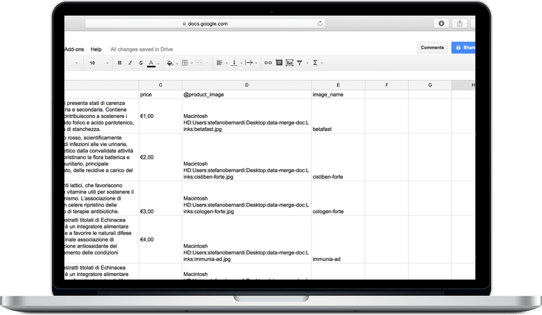
Task: Select the immunia-ad.jpg path cell
Action: pyautogui.click(x=247, y=240)
